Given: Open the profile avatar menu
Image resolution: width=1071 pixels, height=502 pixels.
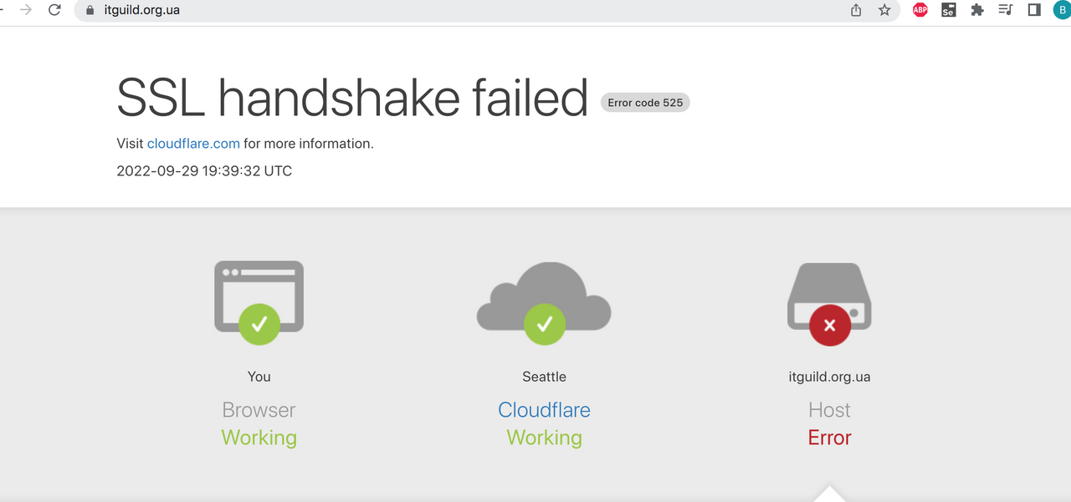Looking at the screenshot, I should tap(1062, 10).
